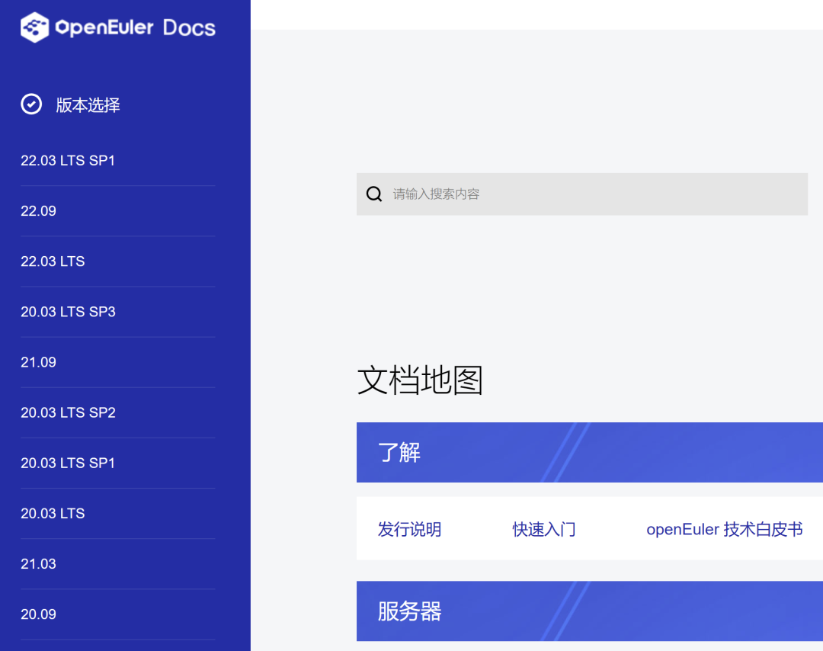The image size is (823, 651).
Task: Choose version 20.03 LTS SP3
Action: click(68, 311)
